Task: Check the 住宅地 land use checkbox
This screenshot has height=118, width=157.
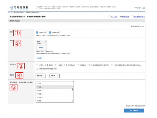Action: (37, 65)
